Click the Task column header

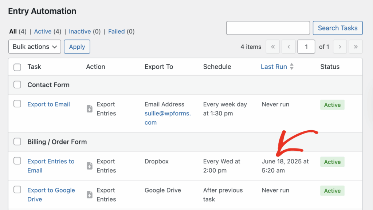[x=34, y=67]
